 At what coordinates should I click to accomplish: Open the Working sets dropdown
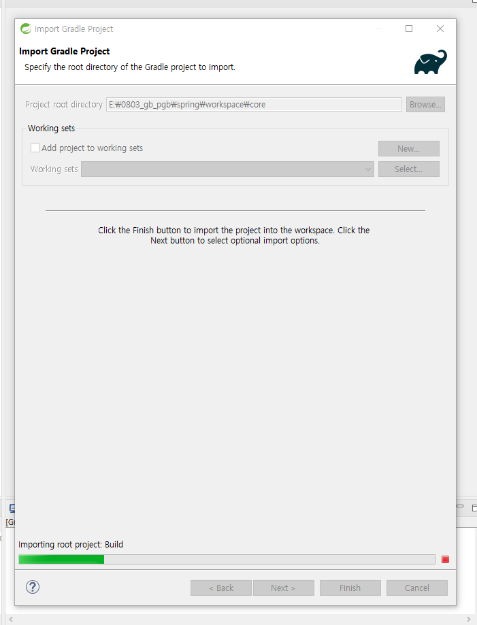point(227,169)
